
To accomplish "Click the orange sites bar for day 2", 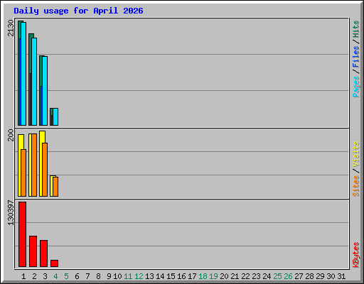I will [34, 165].
